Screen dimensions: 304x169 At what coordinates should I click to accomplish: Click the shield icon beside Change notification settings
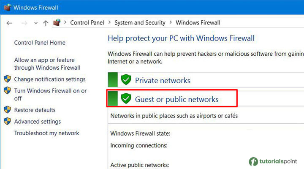tap(8, 79)
